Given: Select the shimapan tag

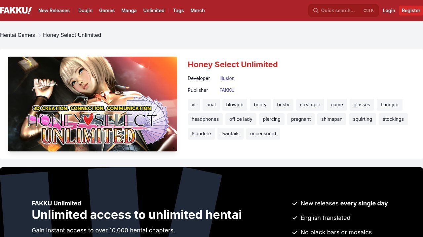Looking at the screenshot, I should 332,119.
